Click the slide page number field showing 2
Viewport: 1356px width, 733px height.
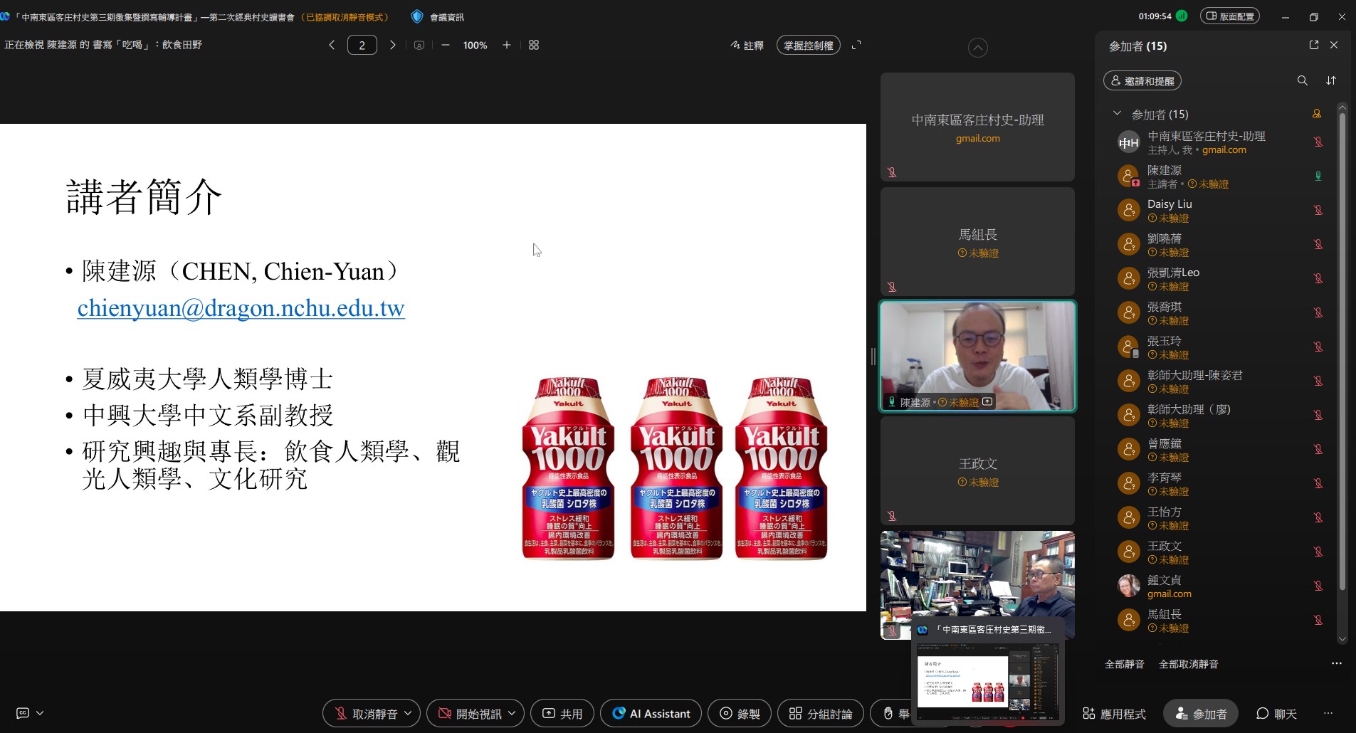pyautogui.click(x=362, y=45)
